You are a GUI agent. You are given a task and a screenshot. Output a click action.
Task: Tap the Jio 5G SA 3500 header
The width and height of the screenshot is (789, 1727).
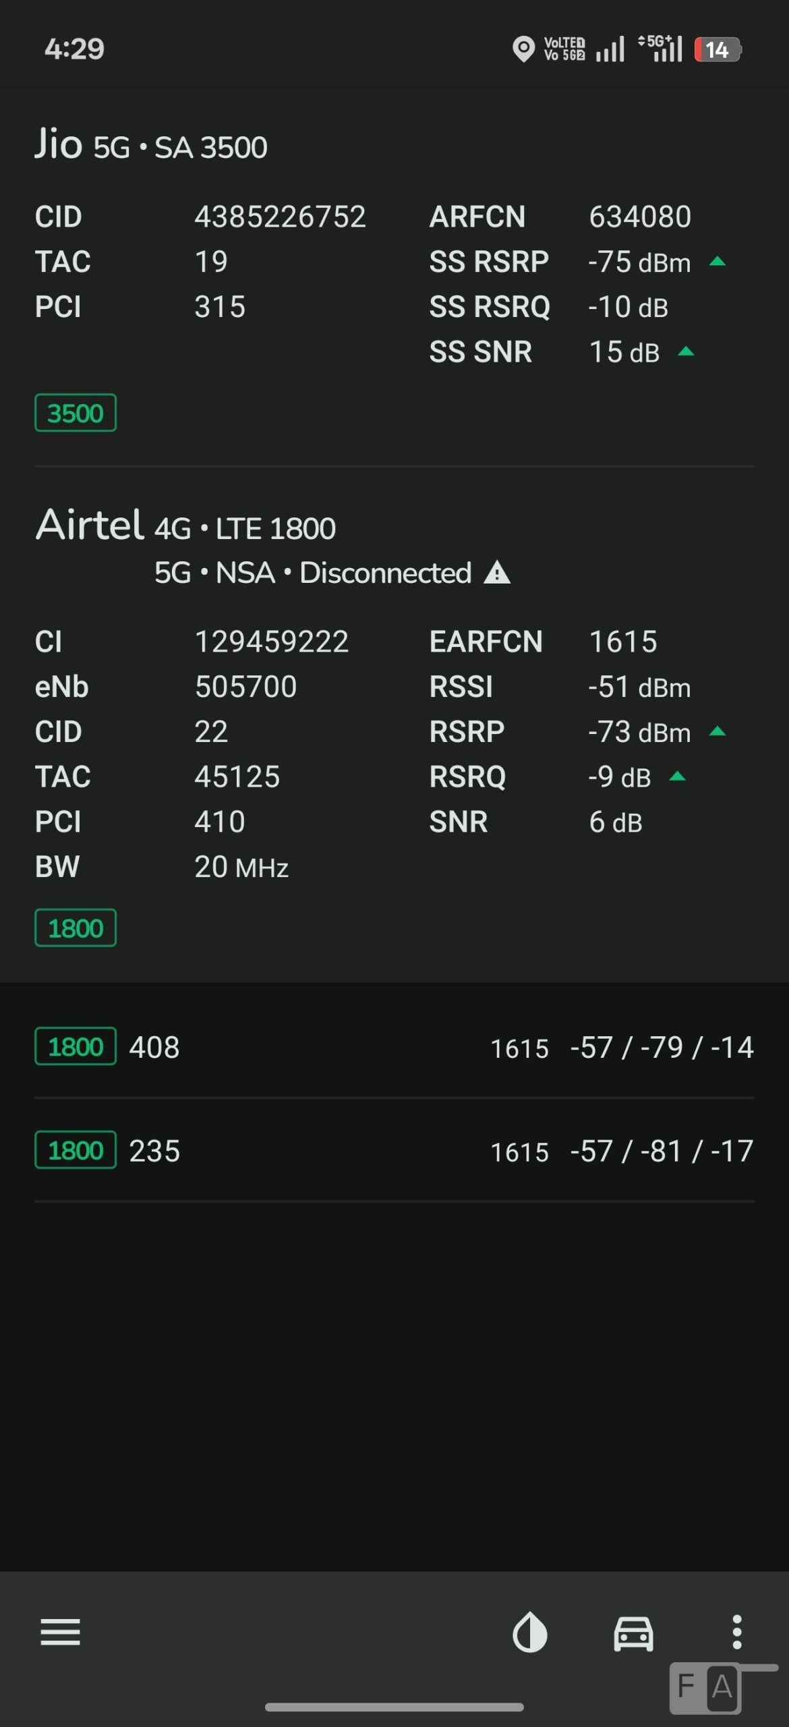151,145
